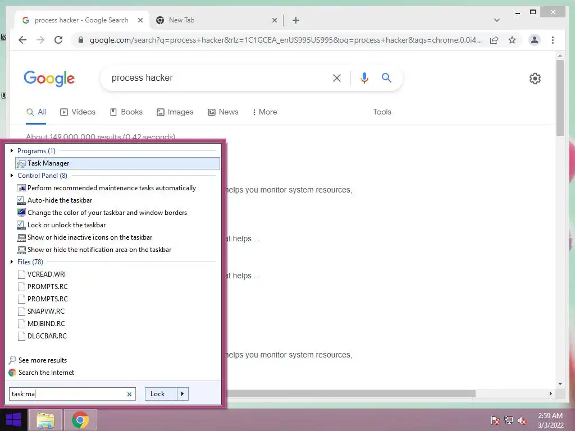Click the Windows Start button

pos(13,420)
